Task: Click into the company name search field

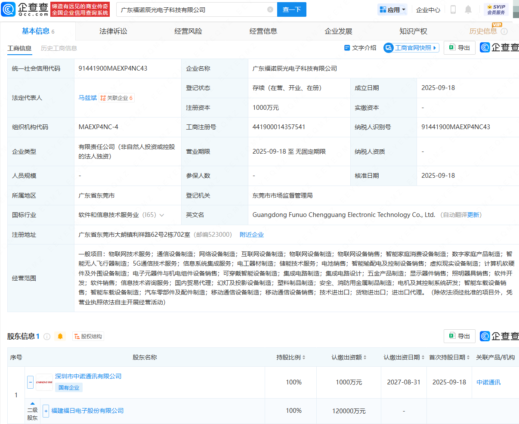Action: tap(192, 9)
